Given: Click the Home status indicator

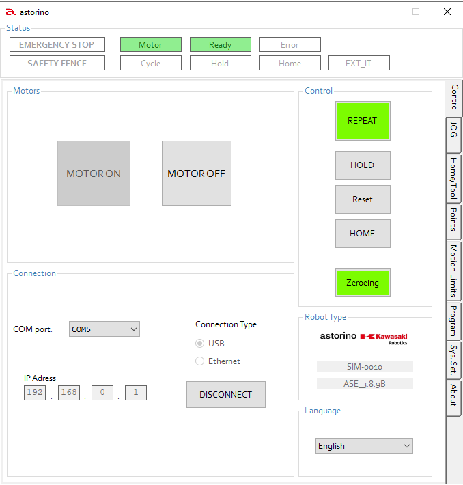Looking at the screenshot, I should coord(290,63).
